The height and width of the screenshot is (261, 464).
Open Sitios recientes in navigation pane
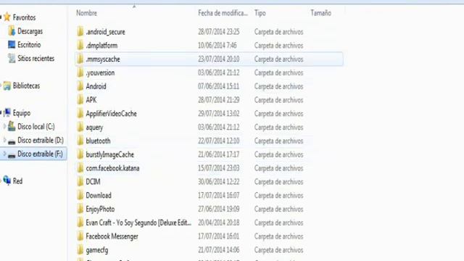tap(36, 58)
